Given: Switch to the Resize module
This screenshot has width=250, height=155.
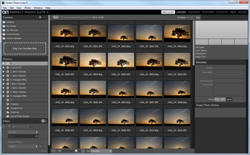Looking at the screenshot, I should click(242, 12).
